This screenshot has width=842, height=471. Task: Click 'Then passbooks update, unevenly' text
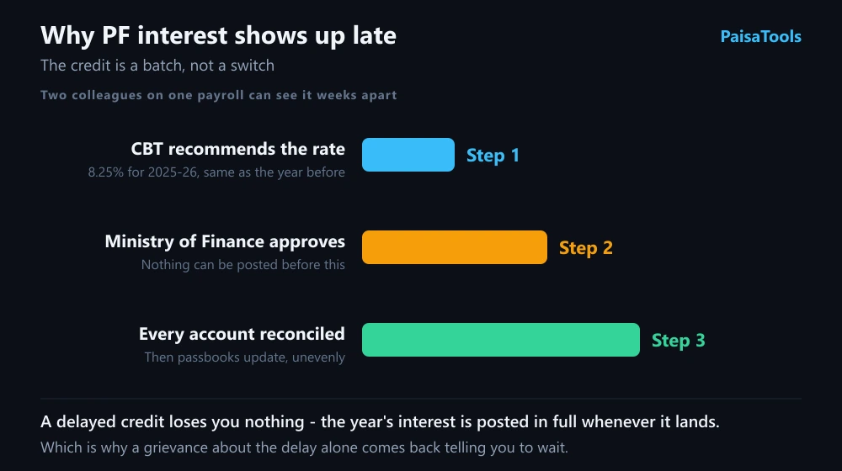pyautogui.click(x=244, y=357)
